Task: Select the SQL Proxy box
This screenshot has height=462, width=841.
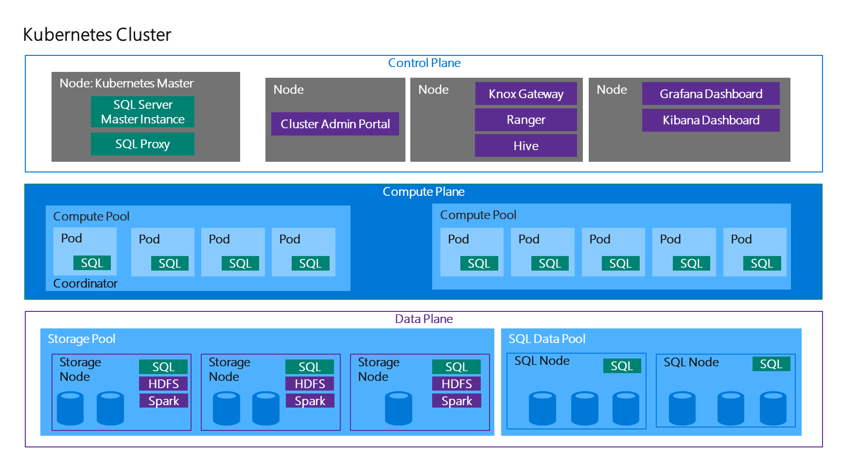Action: pos(142,144)
